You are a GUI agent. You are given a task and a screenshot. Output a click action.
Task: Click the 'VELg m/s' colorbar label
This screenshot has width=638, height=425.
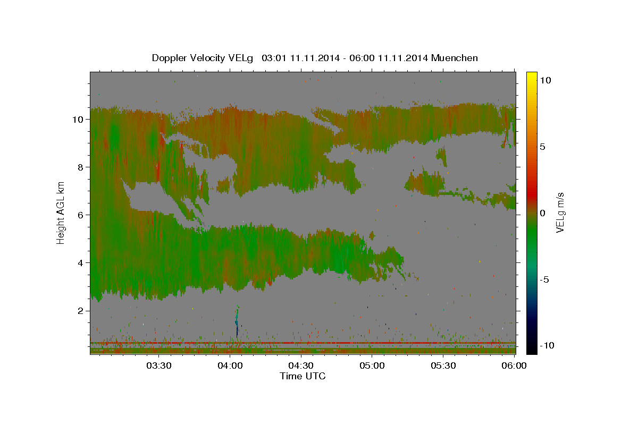click(560, 212)
